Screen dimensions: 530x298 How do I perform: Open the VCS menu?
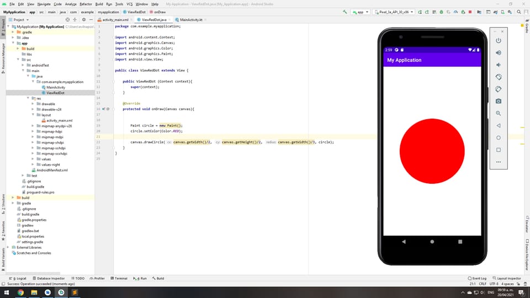129,4
